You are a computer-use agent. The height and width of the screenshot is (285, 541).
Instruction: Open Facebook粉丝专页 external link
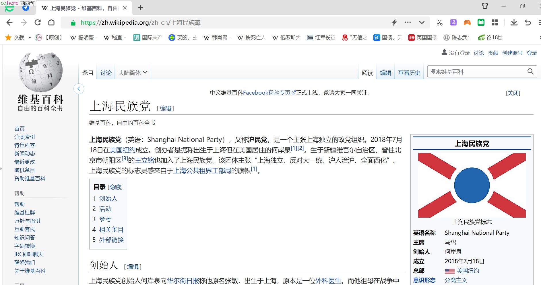pyautogui.click(x=269, y=93)
